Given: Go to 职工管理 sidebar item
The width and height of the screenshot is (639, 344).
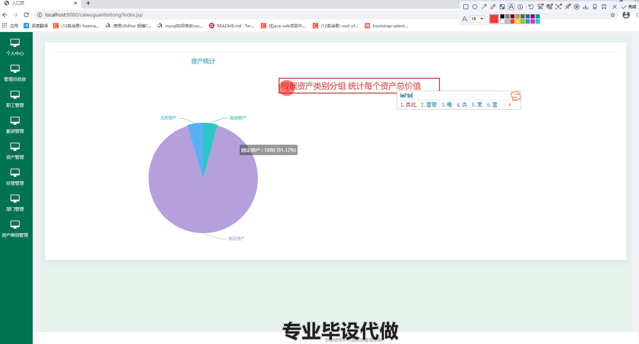Looking at the screenshot, I should [15, 99].
